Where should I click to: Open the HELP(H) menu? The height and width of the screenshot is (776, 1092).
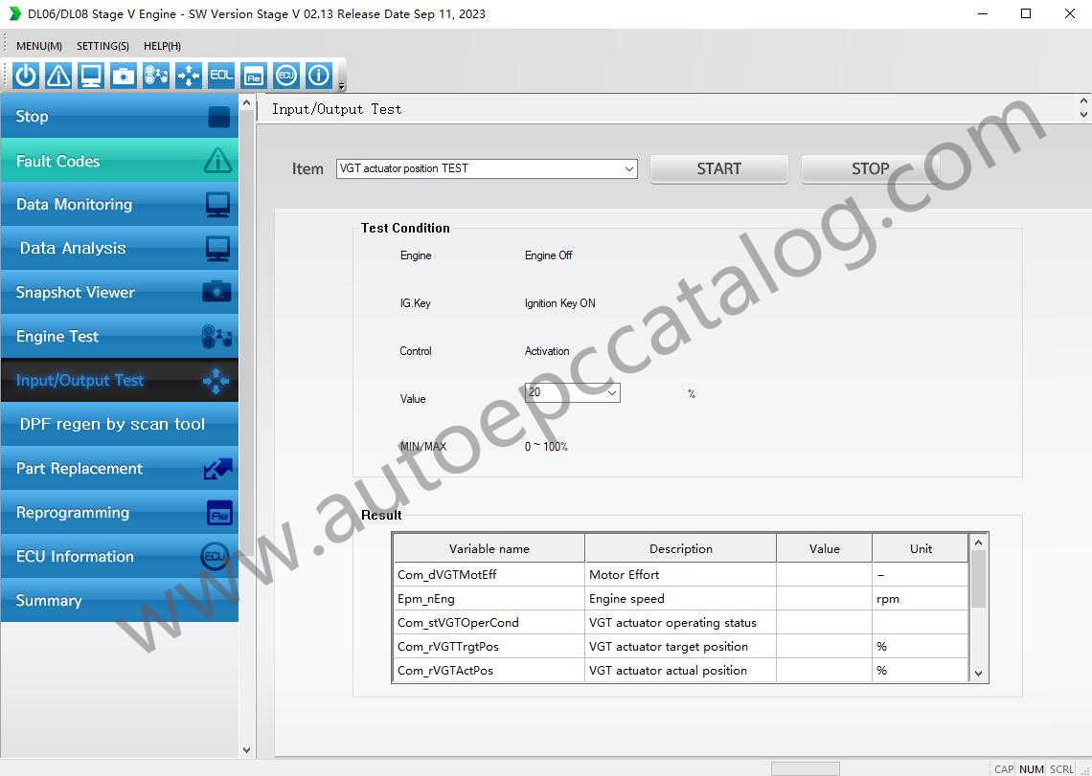[162, 45]
